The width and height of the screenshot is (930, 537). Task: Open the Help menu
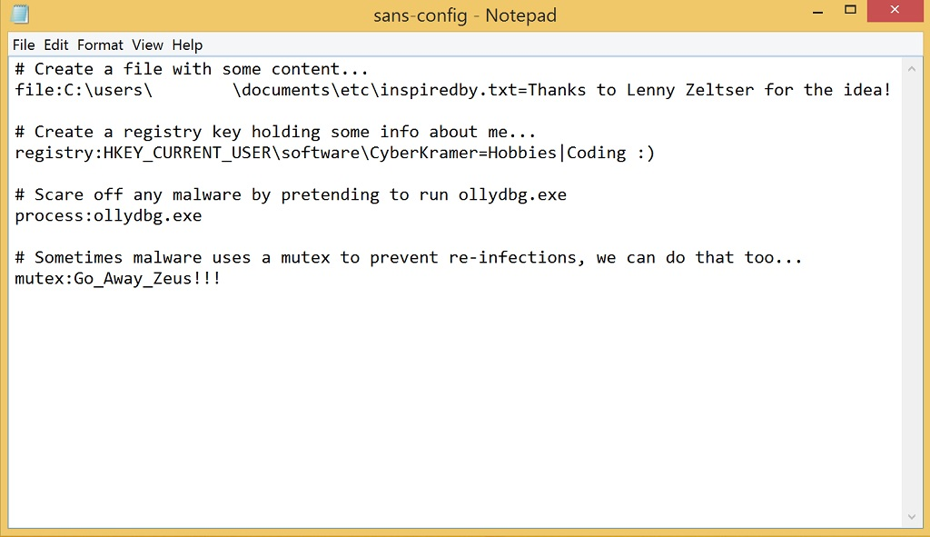pos(187,45)
